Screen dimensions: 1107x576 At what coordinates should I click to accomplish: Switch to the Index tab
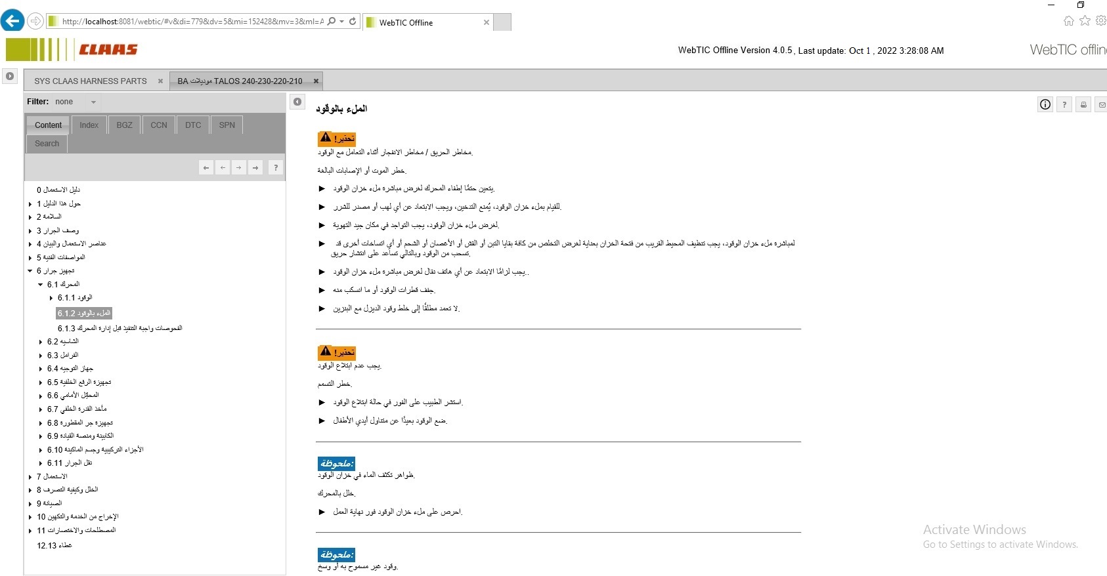pos(89,125)
